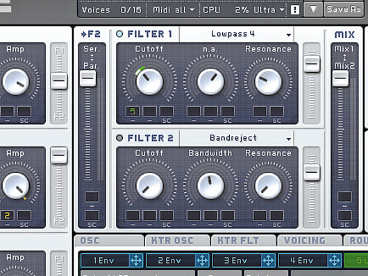
Task: Click the SC slot below the Ser/Par slider
Action: [x=92, y=215]
